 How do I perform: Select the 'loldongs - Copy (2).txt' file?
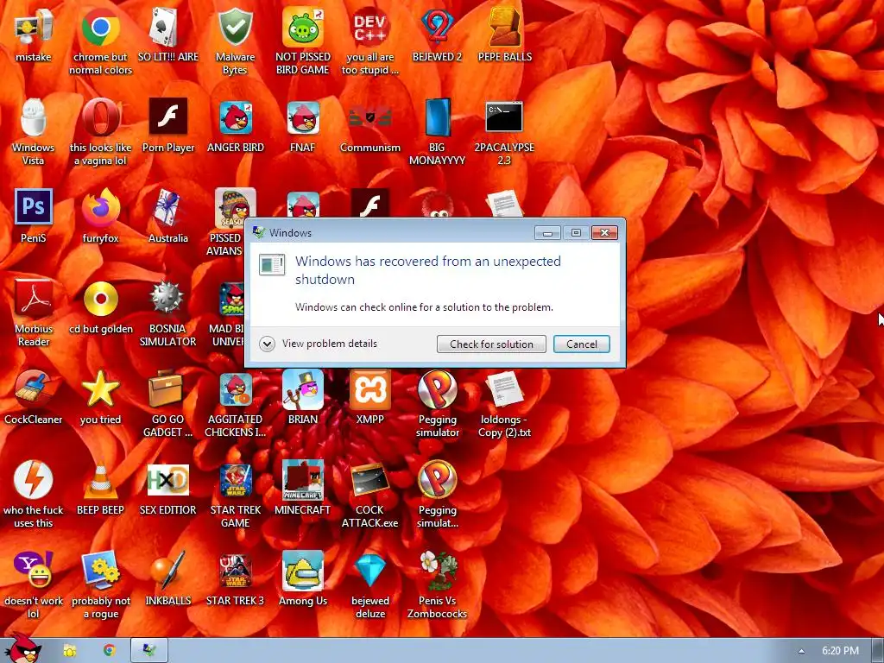[504, 389]
